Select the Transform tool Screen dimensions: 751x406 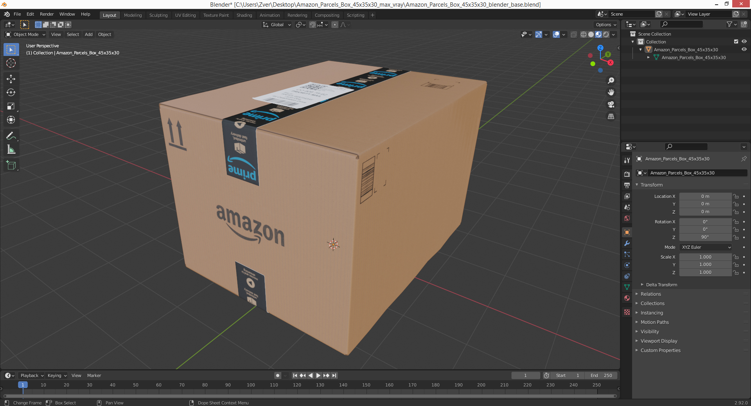pos(11,120)
